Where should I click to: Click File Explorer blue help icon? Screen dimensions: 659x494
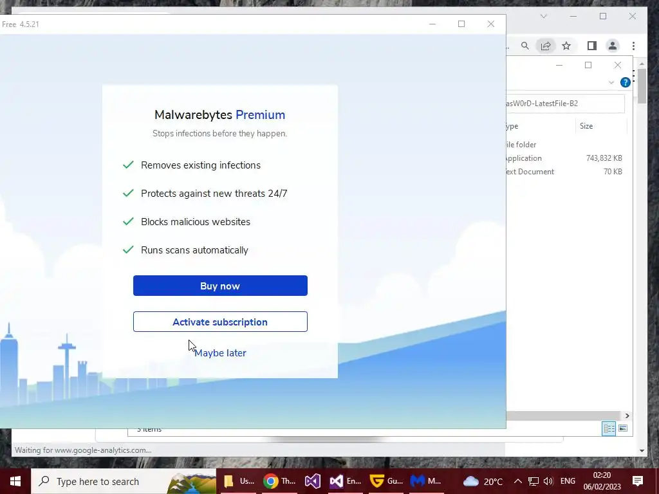[x=625, y=82]
